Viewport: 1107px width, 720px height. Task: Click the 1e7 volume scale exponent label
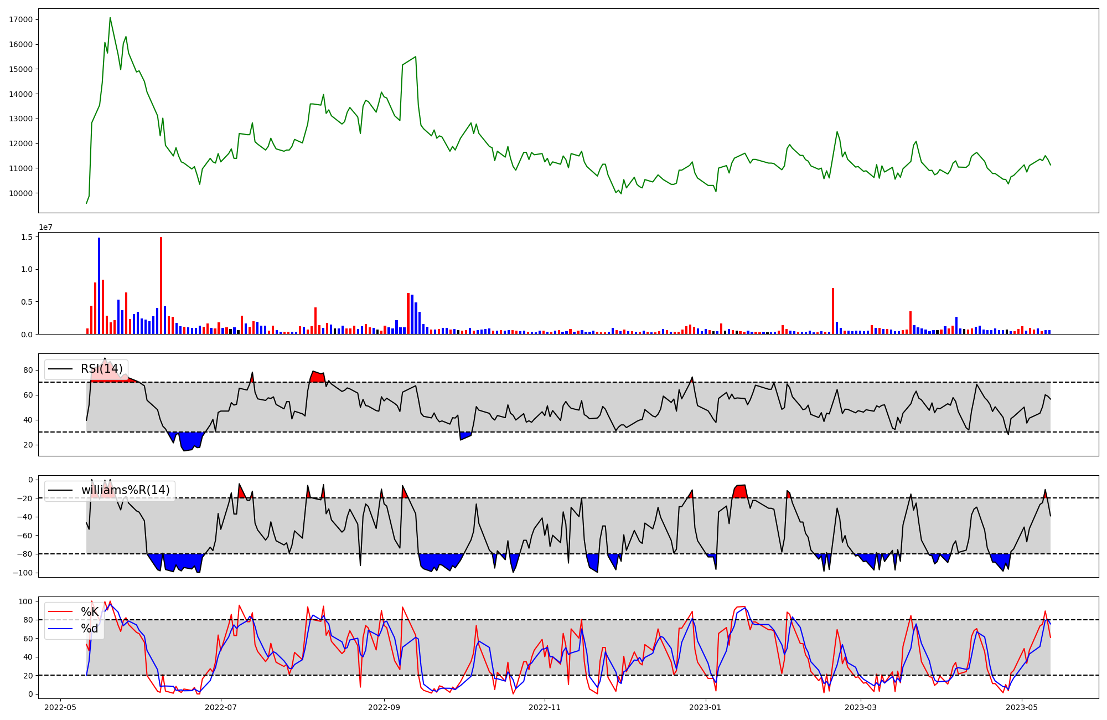point(45,227)
